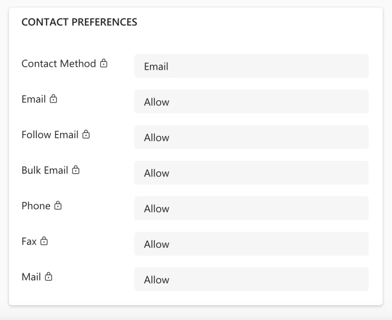This screenshot has height=320, width=392.
Task: Click the lock icon beside Contact Method
Action: 104,63
